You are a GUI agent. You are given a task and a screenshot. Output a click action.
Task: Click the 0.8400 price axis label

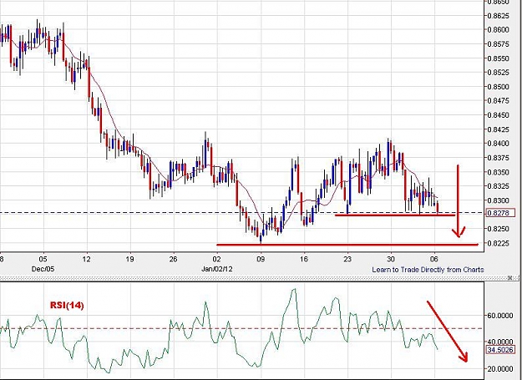(x=498, y=144)
